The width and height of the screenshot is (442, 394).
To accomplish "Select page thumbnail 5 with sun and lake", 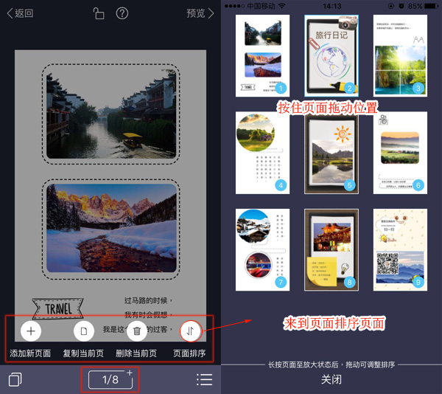I will (331, 153).
